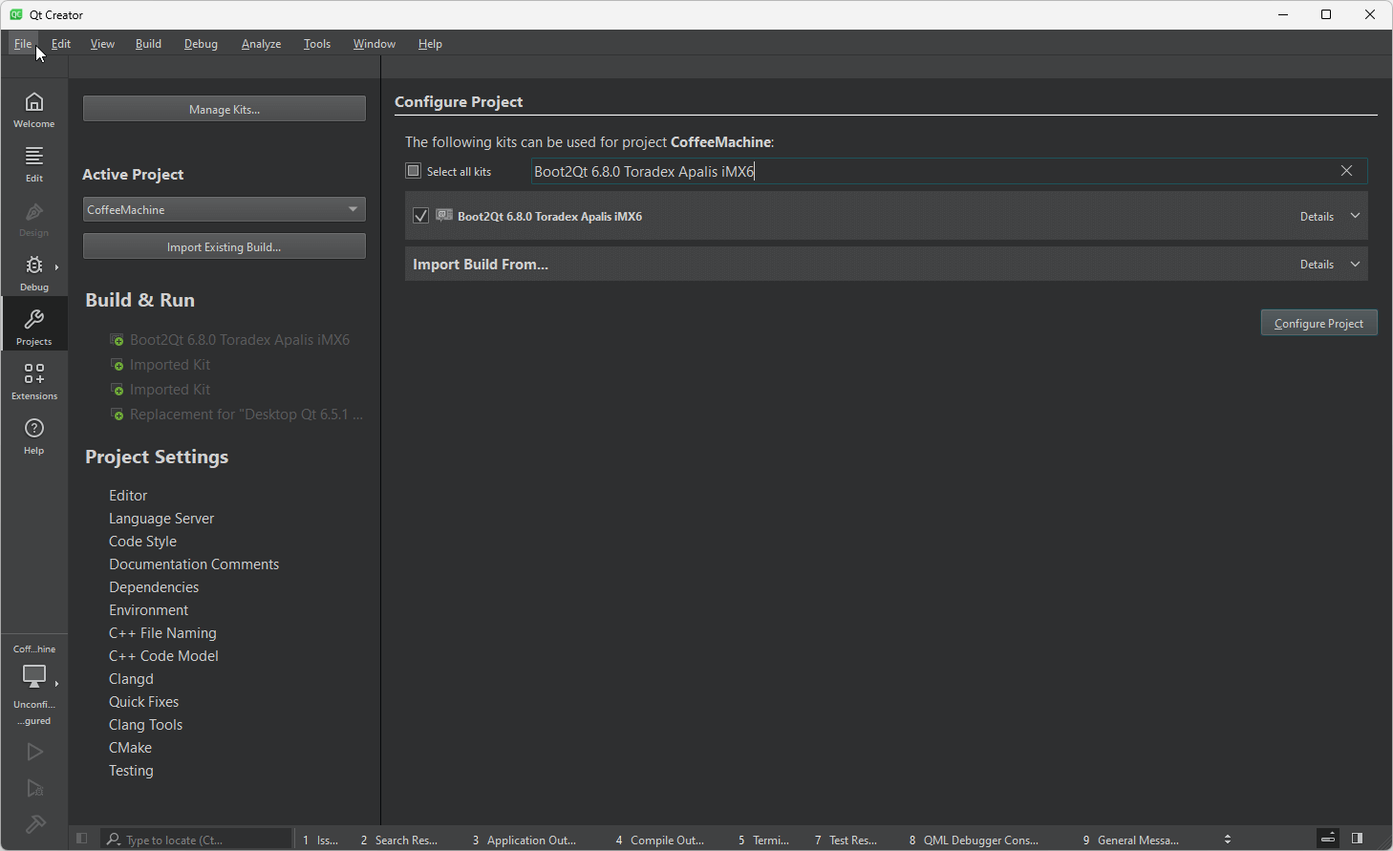Open the Extensions mode
Image resolution: width=1393 pixels, height=851 pixels.
34,381
